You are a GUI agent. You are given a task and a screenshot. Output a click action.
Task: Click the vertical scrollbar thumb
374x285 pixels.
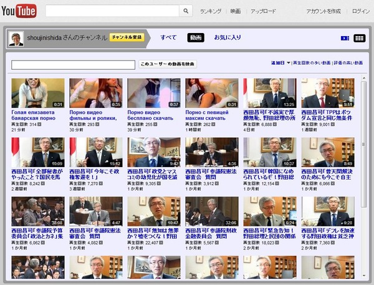pos(364,144)
